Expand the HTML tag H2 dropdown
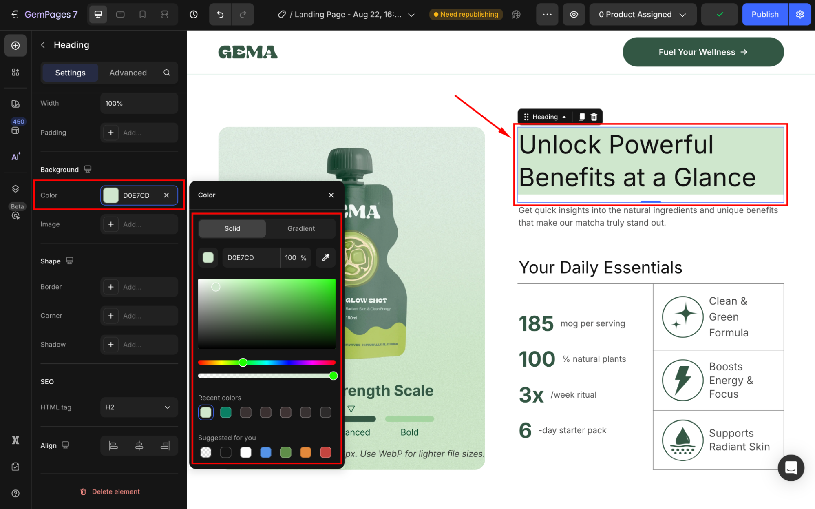Image resolution: width=815 pixels, height=509 pixels. click(x=139, y=407)
